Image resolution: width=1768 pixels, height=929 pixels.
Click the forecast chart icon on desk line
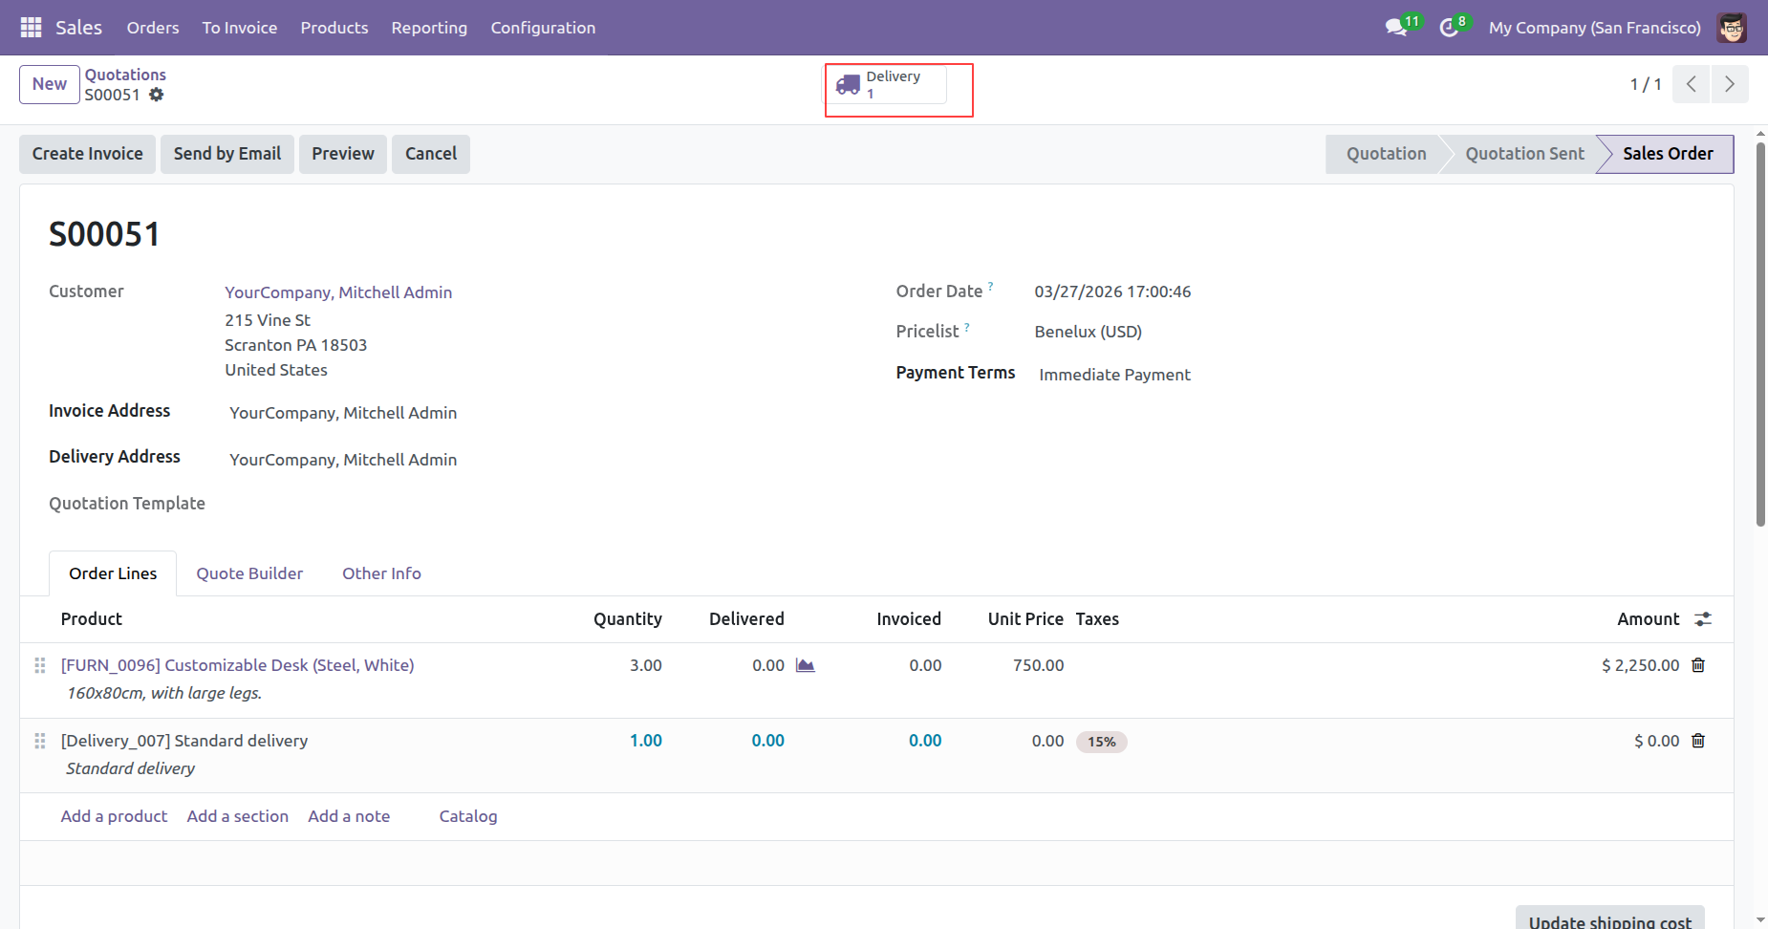click(x=806, y=665)
